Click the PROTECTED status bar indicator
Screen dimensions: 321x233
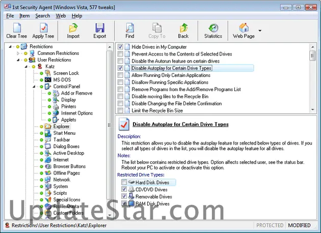(270, 225)
